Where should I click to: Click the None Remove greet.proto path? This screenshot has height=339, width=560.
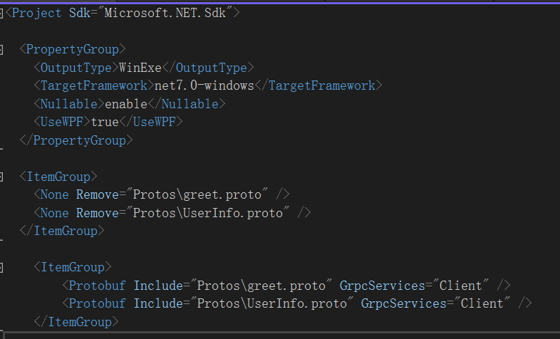click(x=195, y=194)
